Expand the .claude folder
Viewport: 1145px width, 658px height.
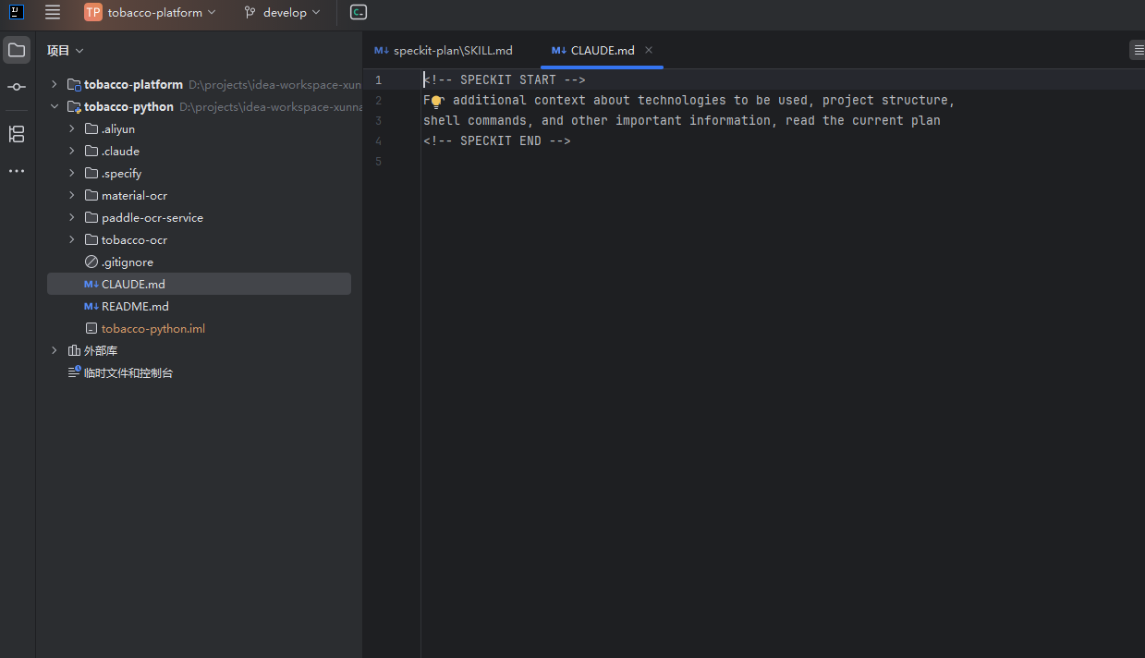coord(72,151)
